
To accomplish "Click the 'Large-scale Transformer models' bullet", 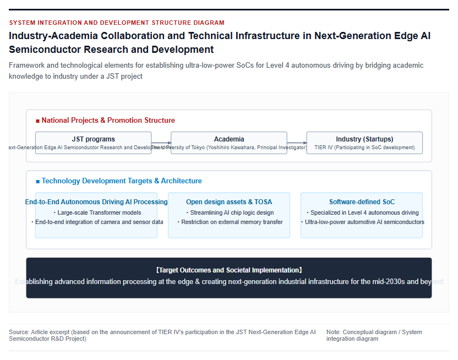I will (97, 212).
